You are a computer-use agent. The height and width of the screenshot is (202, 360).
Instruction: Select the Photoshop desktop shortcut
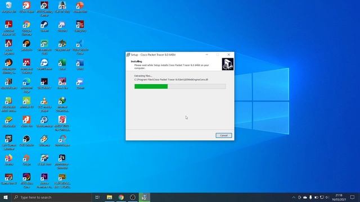click(x=62, y=162)
